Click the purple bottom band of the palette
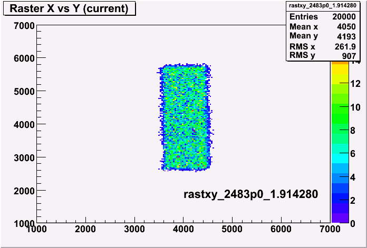This screenshot has height=248, width=367. point(340,217)
